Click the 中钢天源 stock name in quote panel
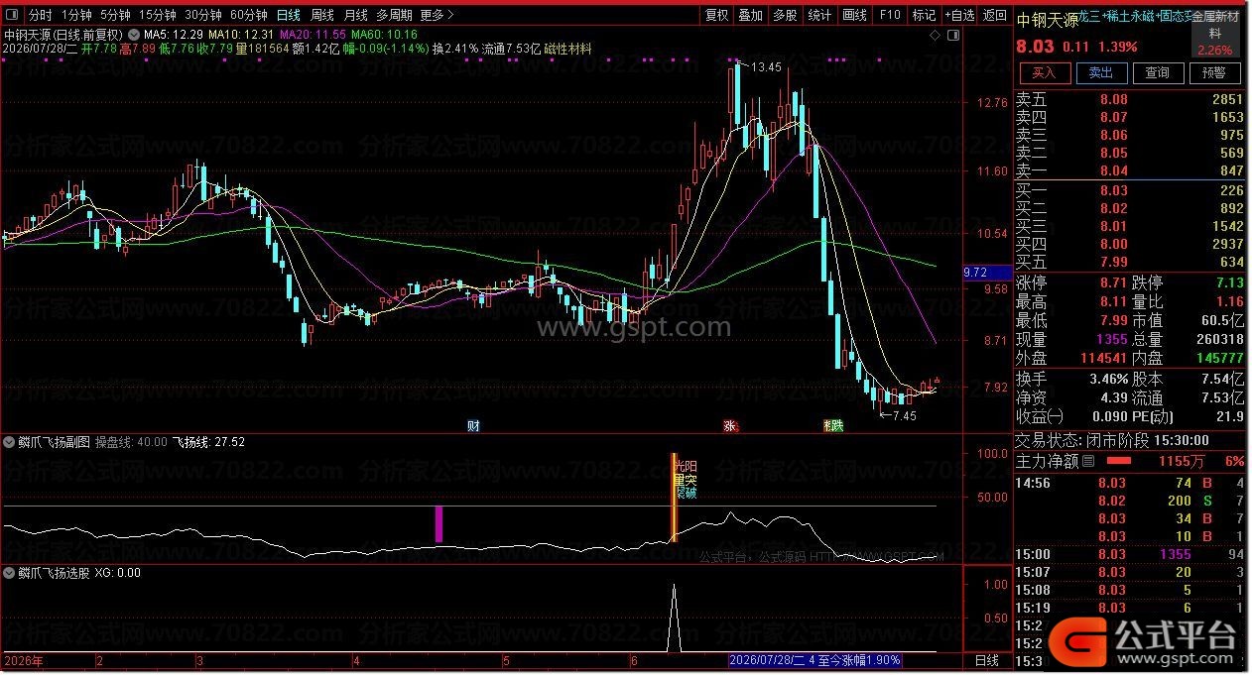Image resolution: width=1252 pixels, height=675 pixels. 1047,19
